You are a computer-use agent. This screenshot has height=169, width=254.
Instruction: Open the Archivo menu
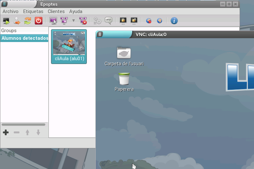pyautogui.click(x=11, y=11)
